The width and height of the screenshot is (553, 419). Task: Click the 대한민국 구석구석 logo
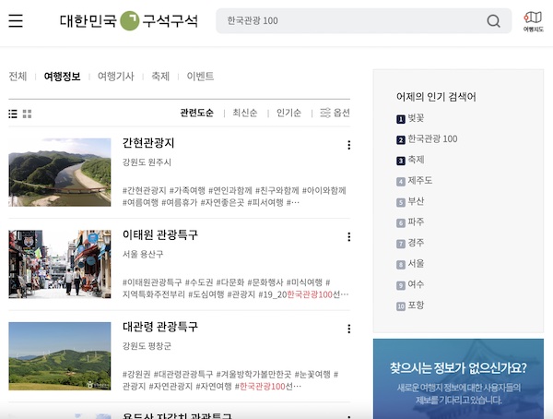[x=129, y=21]
